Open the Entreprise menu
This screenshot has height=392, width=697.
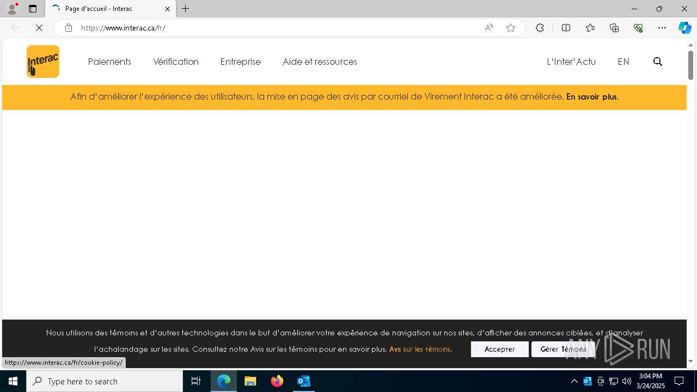(x=240, y=62)
